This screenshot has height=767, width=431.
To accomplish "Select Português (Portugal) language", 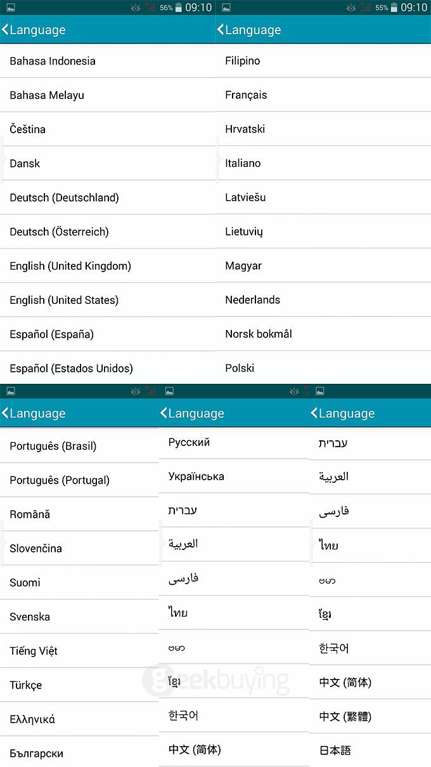I will [x=79, y=480].
